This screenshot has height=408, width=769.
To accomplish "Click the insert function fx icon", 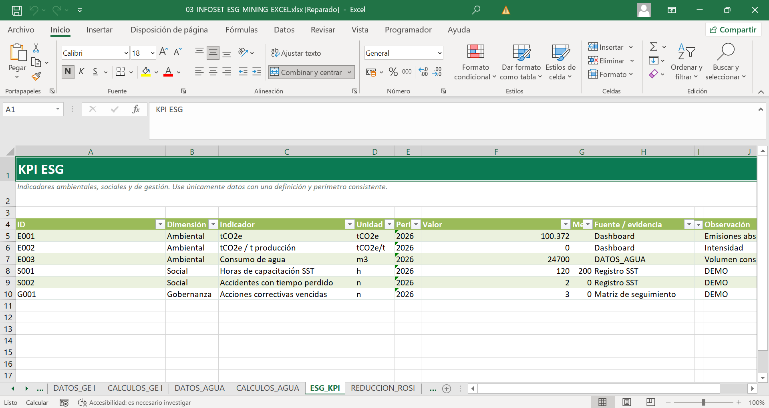I will [136, 109].
